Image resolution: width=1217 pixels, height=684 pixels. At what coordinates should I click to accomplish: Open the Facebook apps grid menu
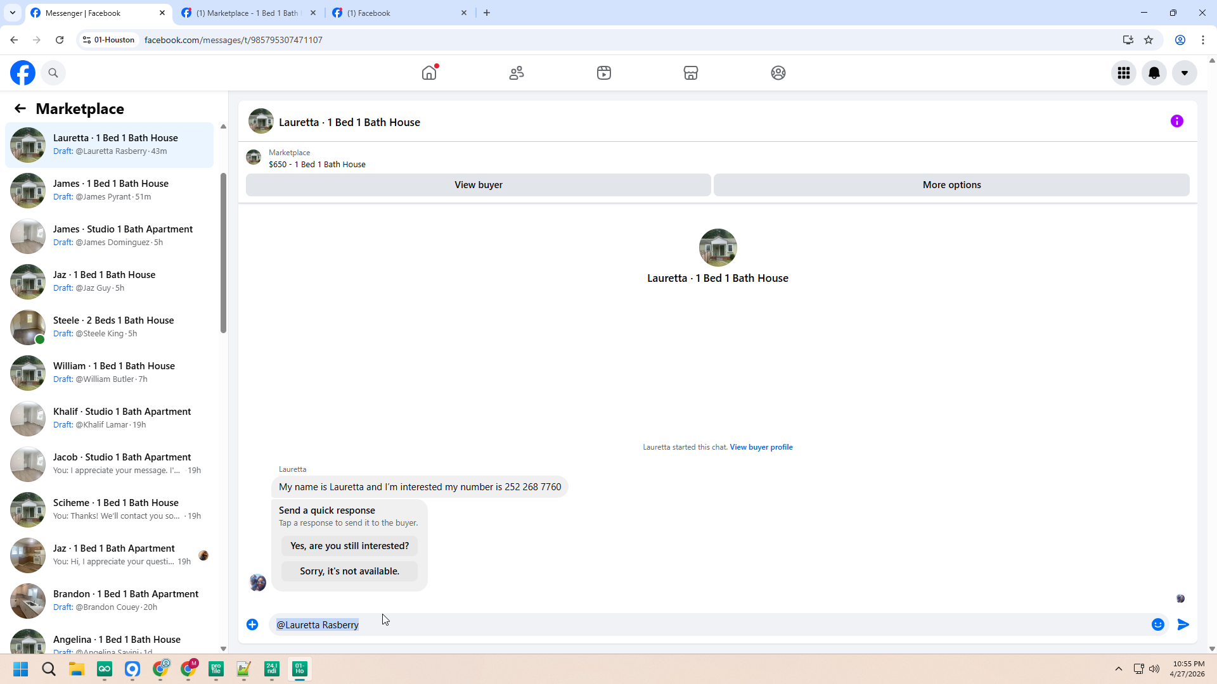tap(1124, 73)
